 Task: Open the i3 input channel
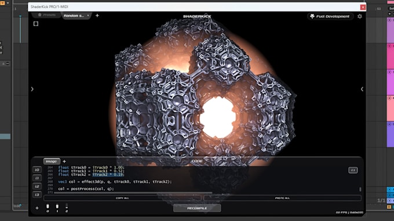[x=37, y=194]
